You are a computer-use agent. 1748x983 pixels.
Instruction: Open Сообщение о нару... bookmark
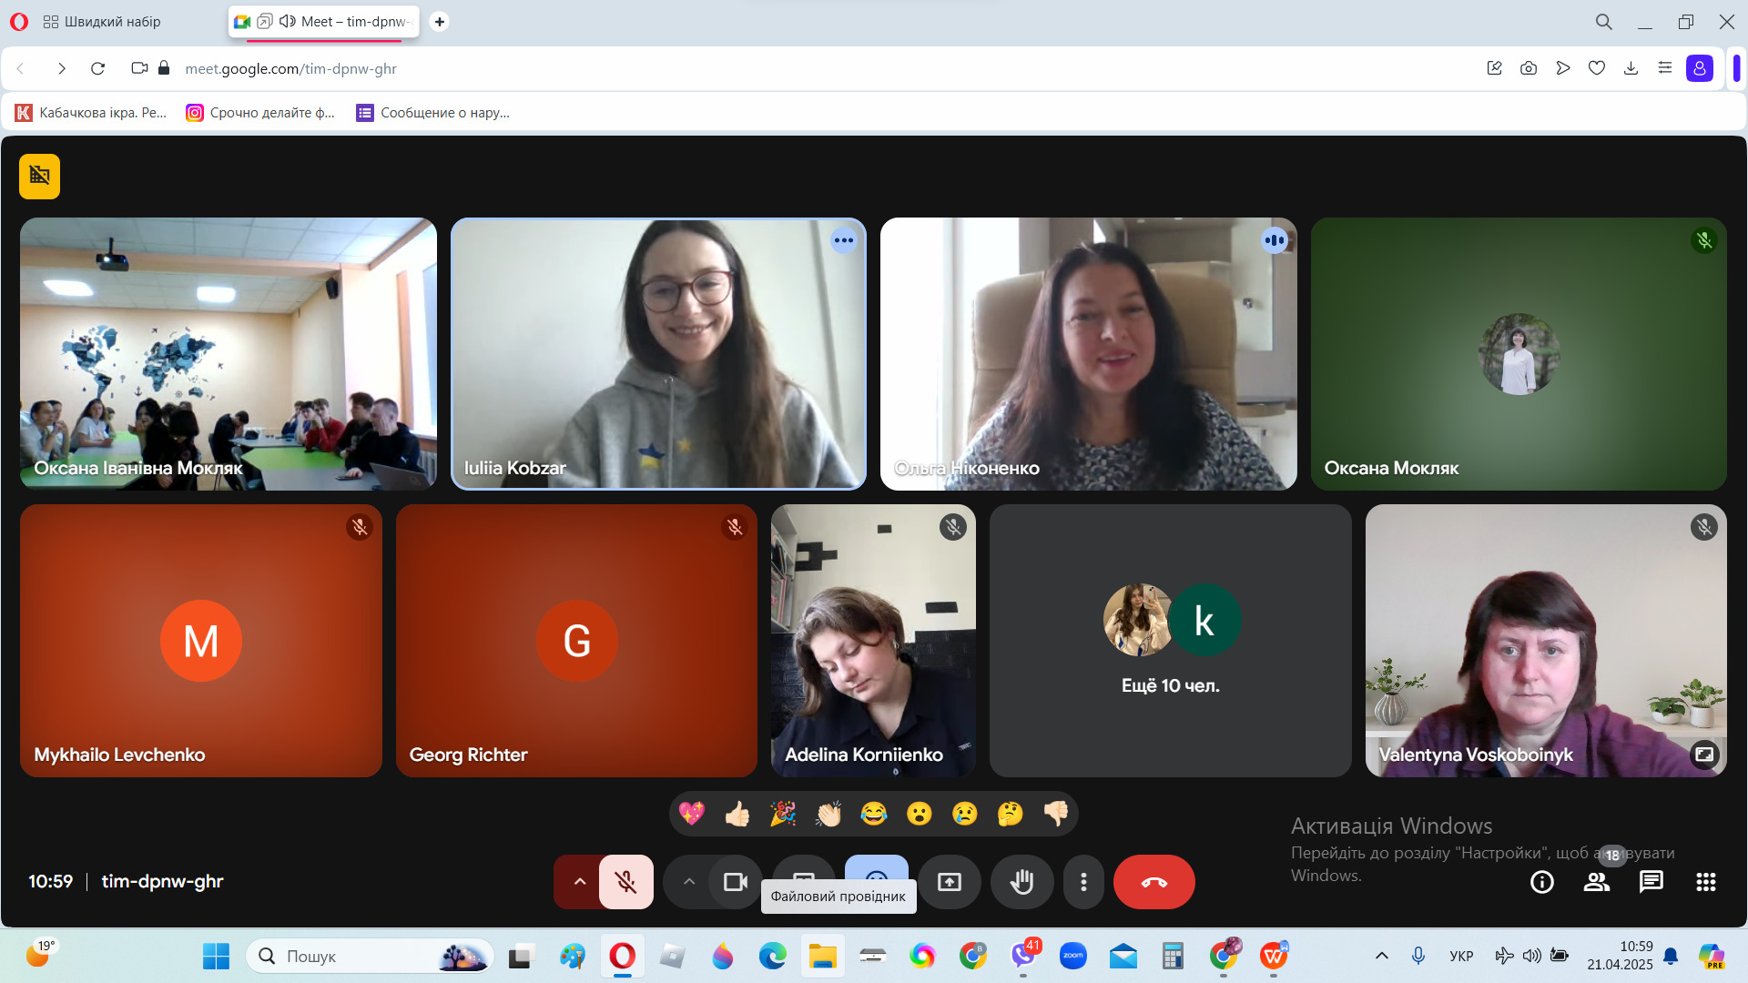click(x=433, y=112)
